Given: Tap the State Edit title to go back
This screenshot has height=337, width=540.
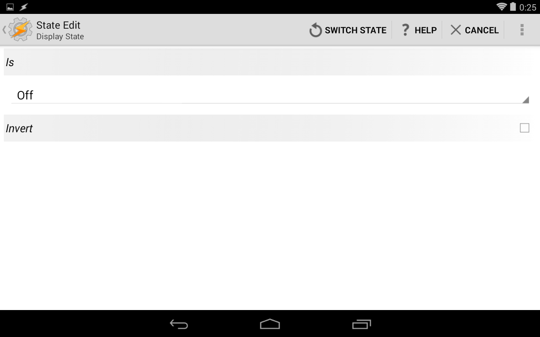Looking at the screenshot, I should [58, 25].
